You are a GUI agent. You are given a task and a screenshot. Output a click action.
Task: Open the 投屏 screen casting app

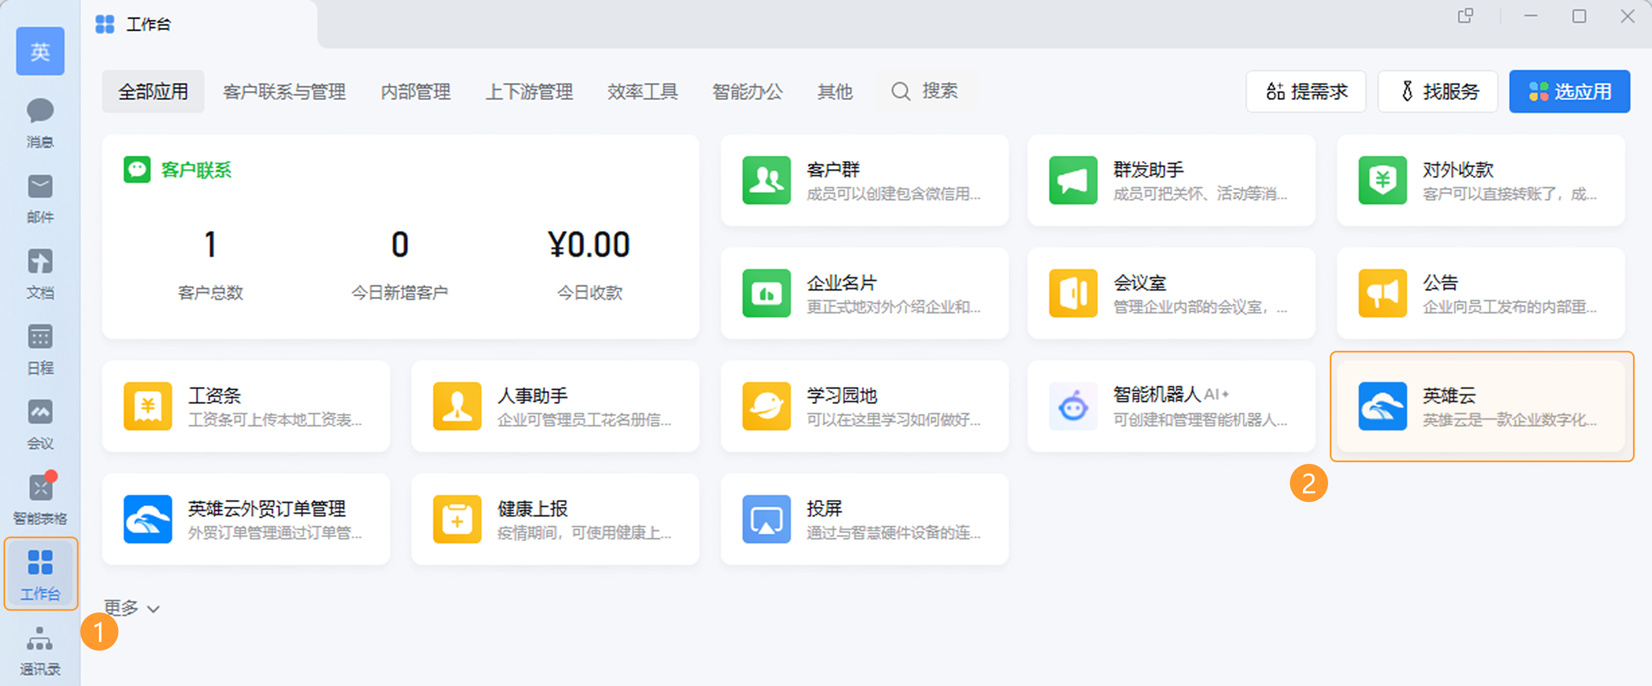(x=864, y=519)
